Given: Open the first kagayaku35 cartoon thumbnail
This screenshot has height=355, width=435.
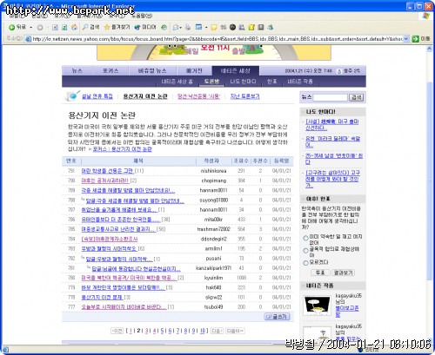Looking at the screenshot, I should (x=317, y=306).
